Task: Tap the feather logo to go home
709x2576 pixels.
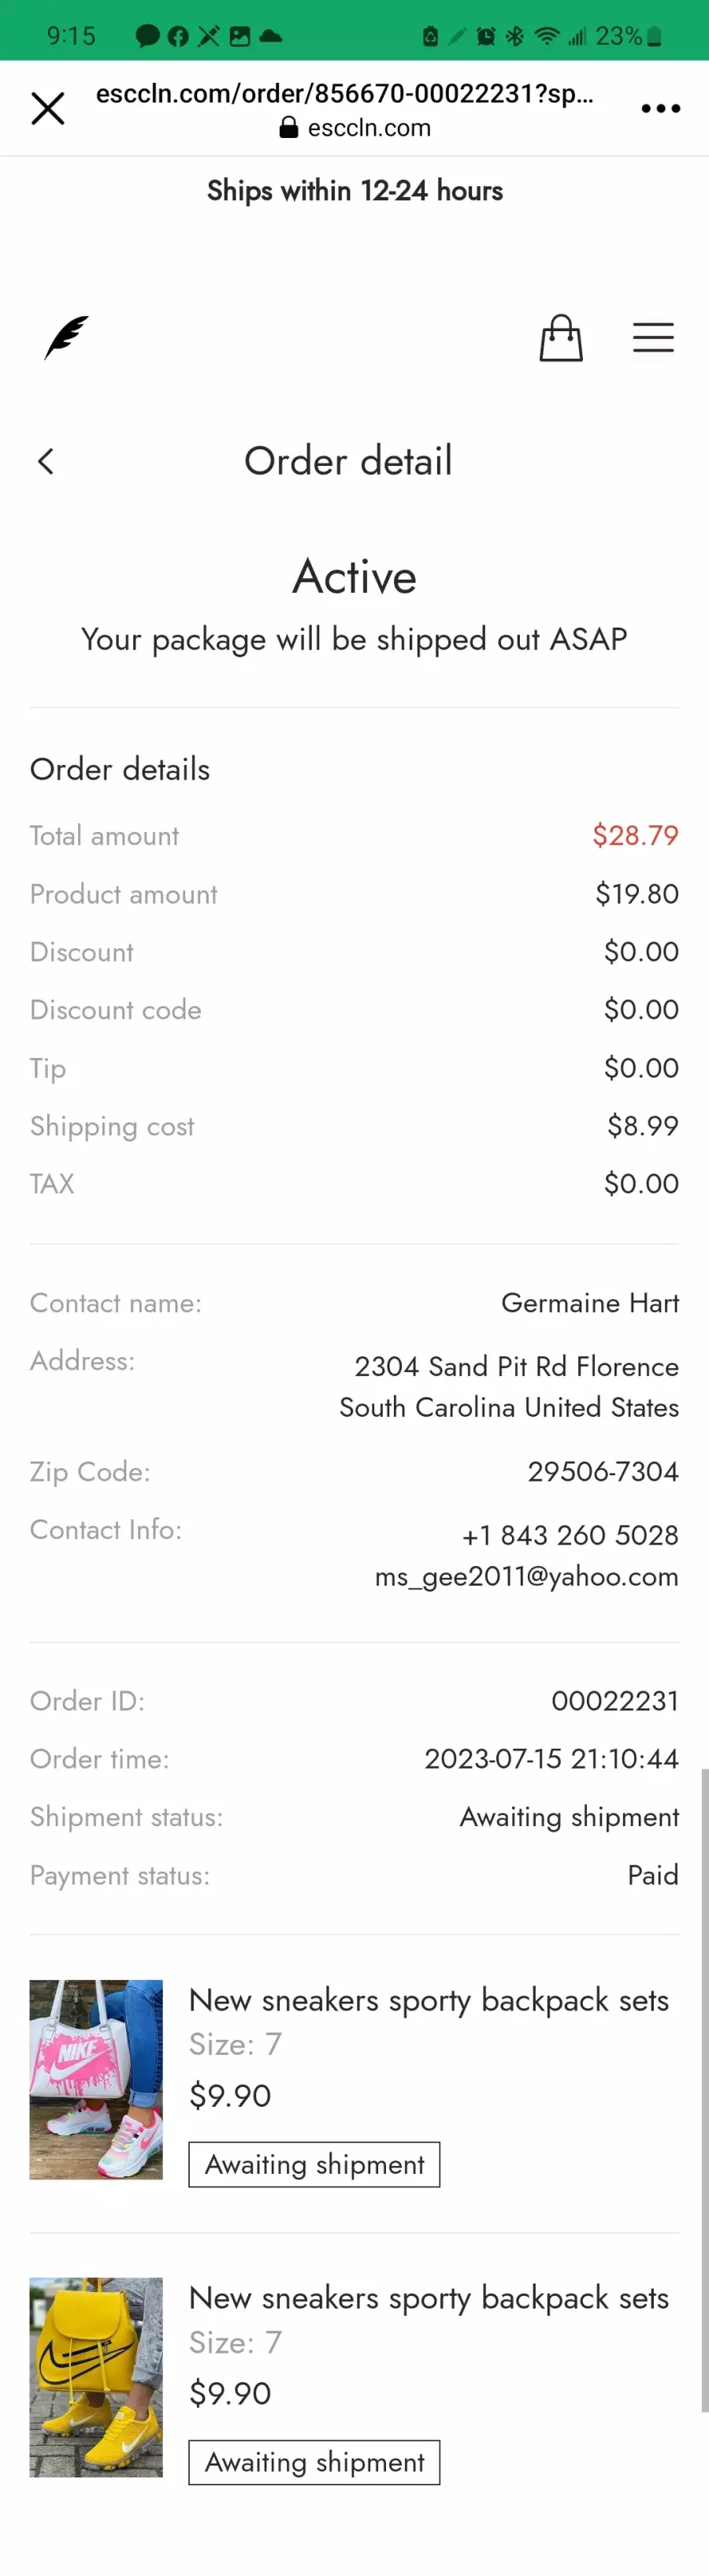Action: point(66,338)
